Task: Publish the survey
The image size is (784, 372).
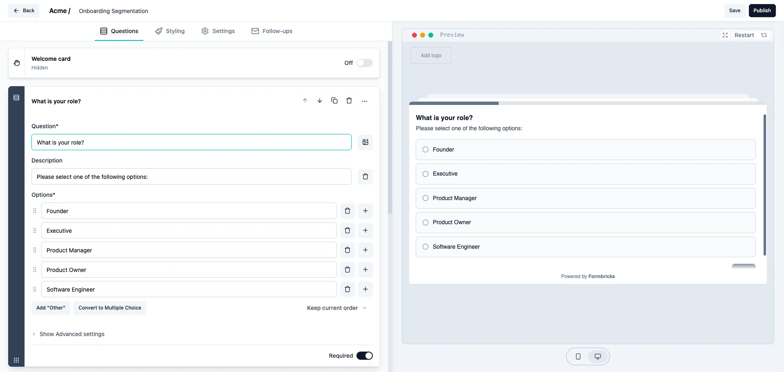Action: (762, 11)
